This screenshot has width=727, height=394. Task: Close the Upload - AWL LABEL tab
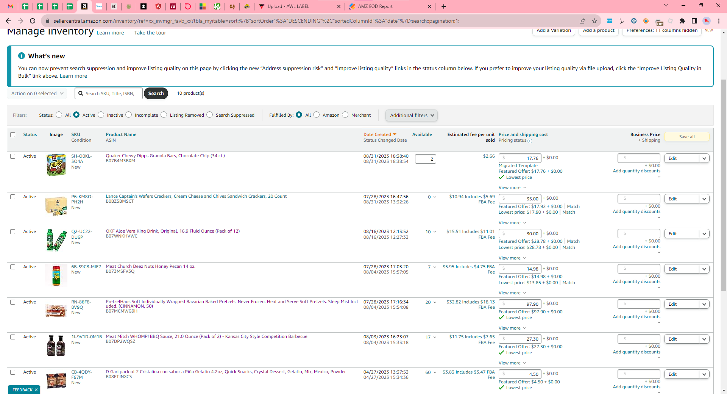coord(339,6)
